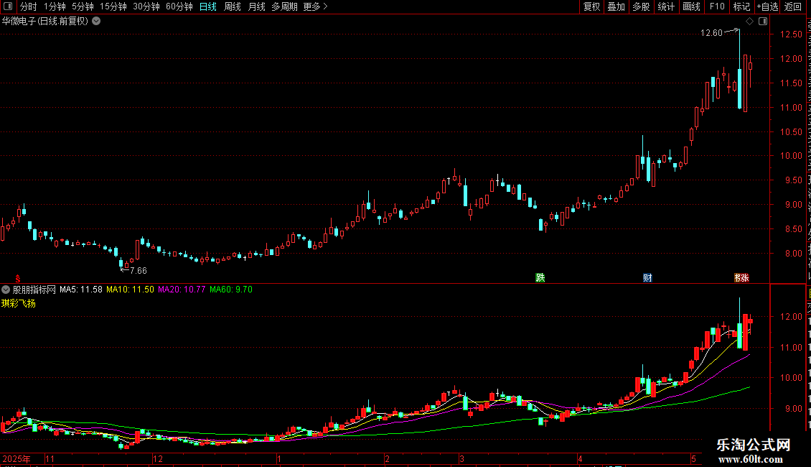The image size is (811, 467).
Task: Click the 叠加 overlay button
Action: click(616, 6)
